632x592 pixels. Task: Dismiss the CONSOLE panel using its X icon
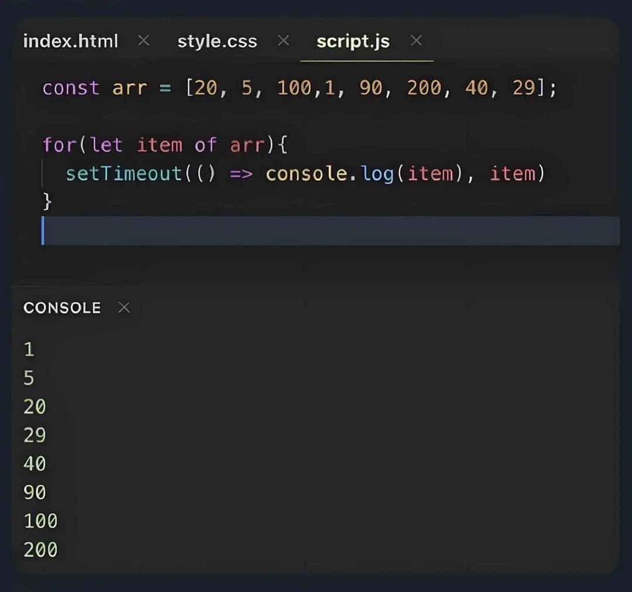click(123, 307)
